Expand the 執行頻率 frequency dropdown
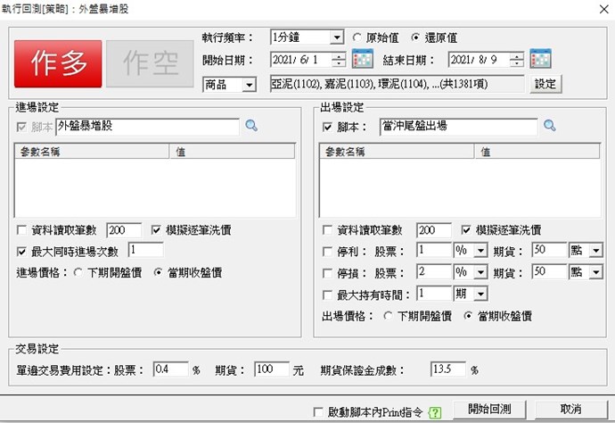This screenshot has height=423, width=615. tap(336, 37)
